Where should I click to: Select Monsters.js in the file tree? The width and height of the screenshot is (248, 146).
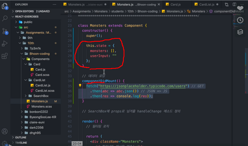(36, 101)
